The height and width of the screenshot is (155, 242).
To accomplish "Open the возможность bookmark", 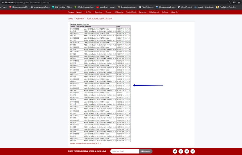I will pos(40,7).
